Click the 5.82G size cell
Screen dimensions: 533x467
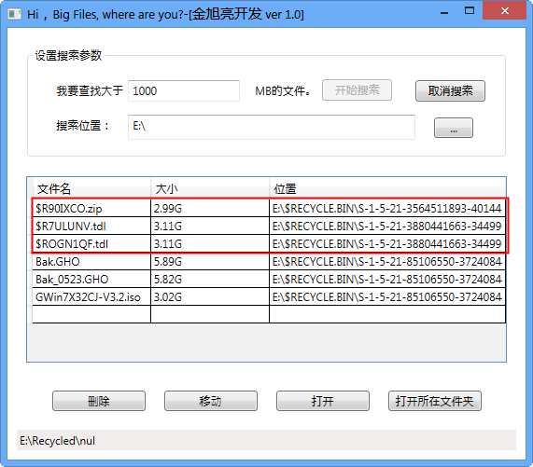click(x=210, y=280)
